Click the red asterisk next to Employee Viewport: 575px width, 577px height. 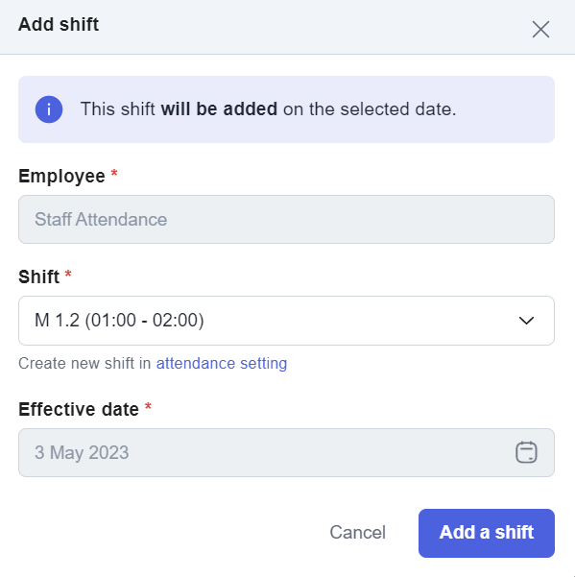114,173
